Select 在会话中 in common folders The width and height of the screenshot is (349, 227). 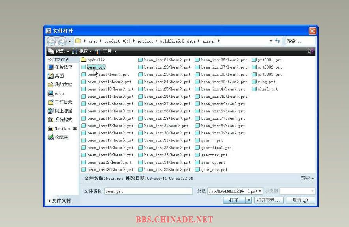pos(60,67)
